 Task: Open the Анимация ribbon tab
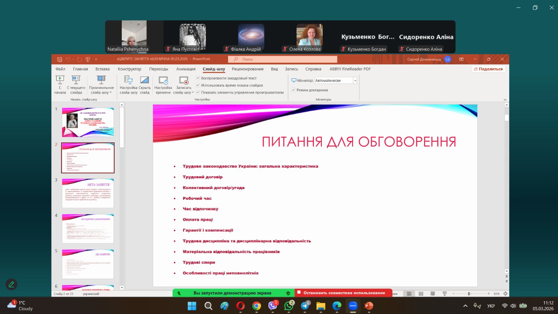[x=186, y=69]
